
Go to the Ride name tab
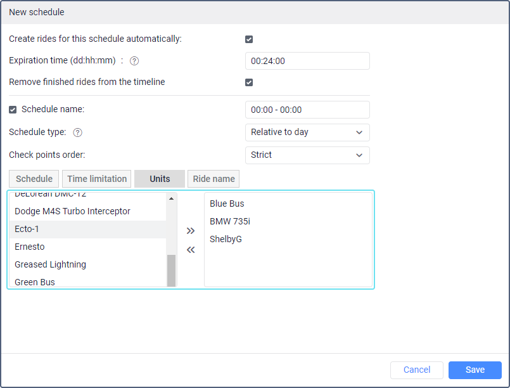[x=214, y=179]
